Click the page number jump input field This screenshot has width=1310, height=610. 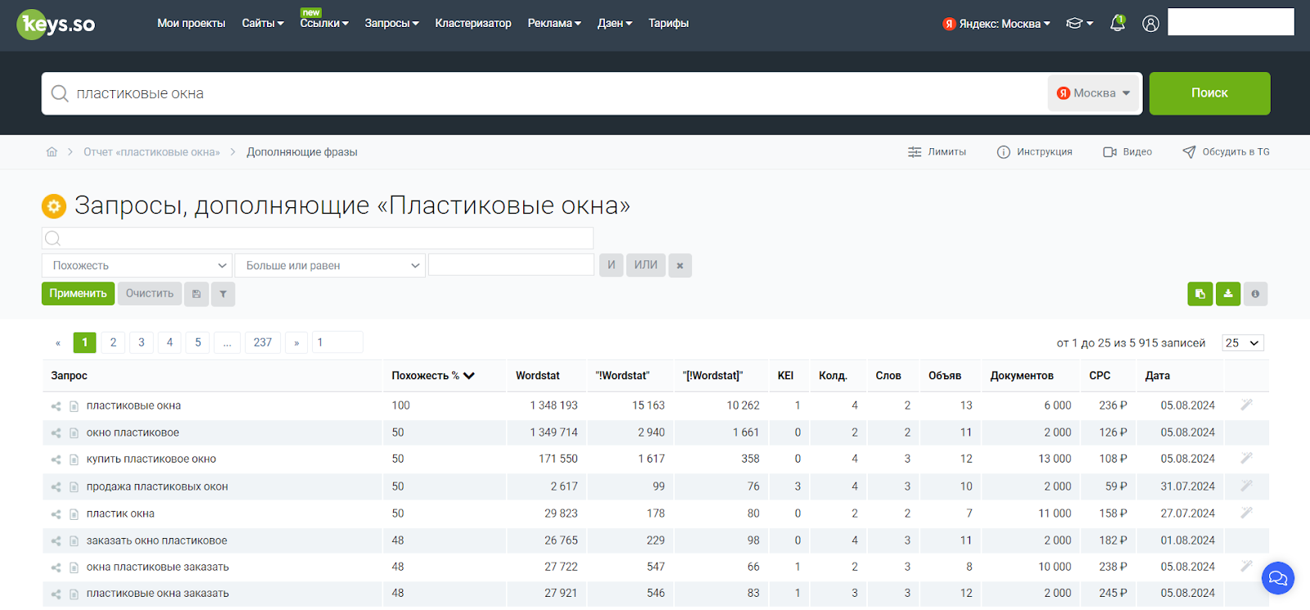pos(337,342)
